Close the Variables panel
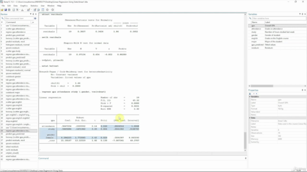307x172 pixels. tap(305, 14)
